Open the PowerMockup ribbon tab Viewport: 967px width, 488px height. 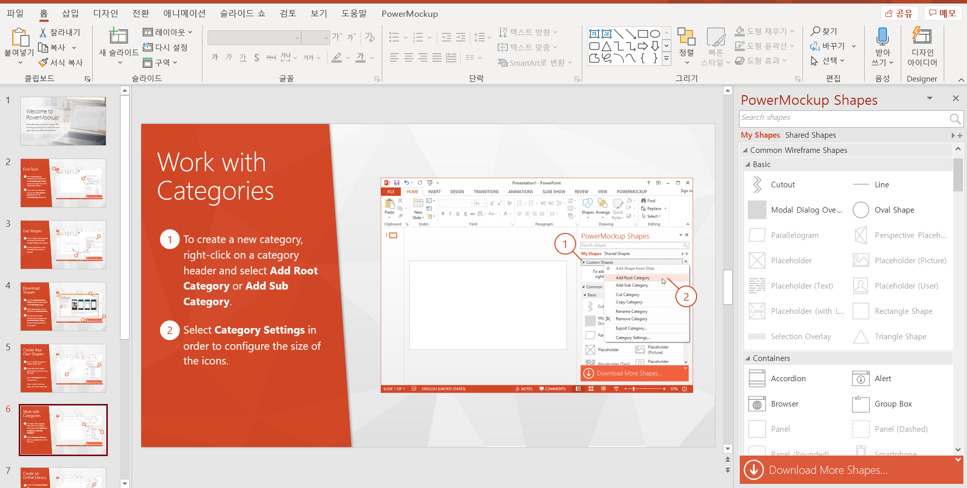click(x=410, y=14)
